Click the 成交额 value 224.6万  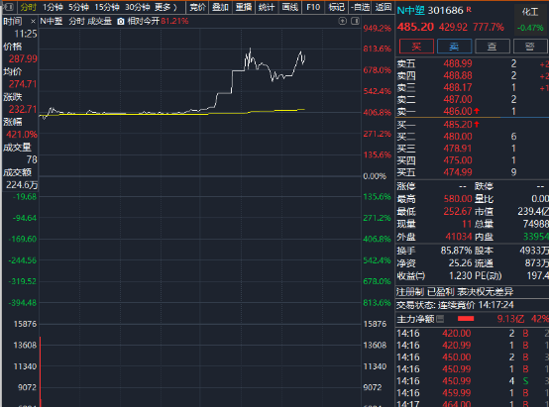(22, 185)
